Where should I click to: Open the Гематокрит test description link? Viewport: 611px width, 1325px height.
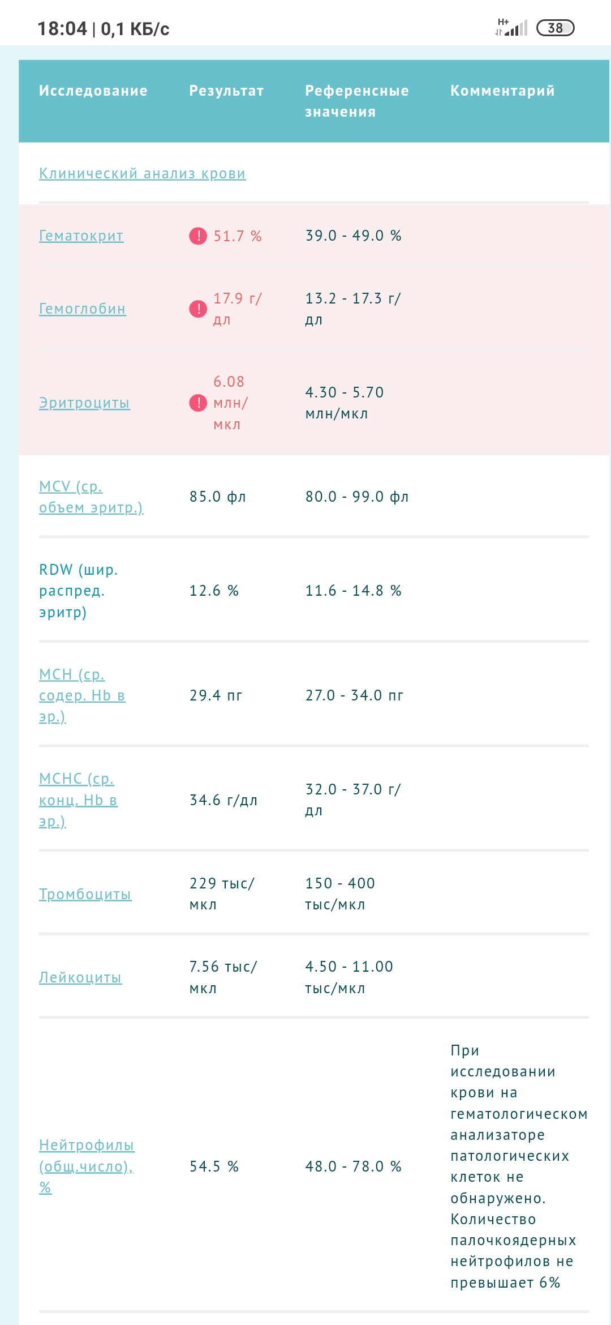pyautogui.click(x=81, y=236)
